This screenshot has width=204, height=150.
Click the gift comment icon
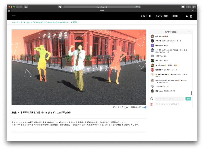[x=152, y=104]
